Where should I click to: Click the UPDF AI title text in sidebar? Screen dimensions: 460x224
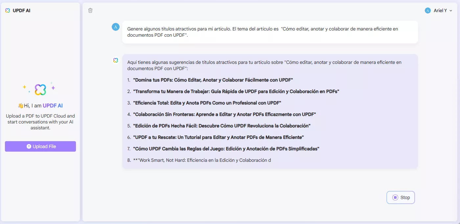[22, 10]
